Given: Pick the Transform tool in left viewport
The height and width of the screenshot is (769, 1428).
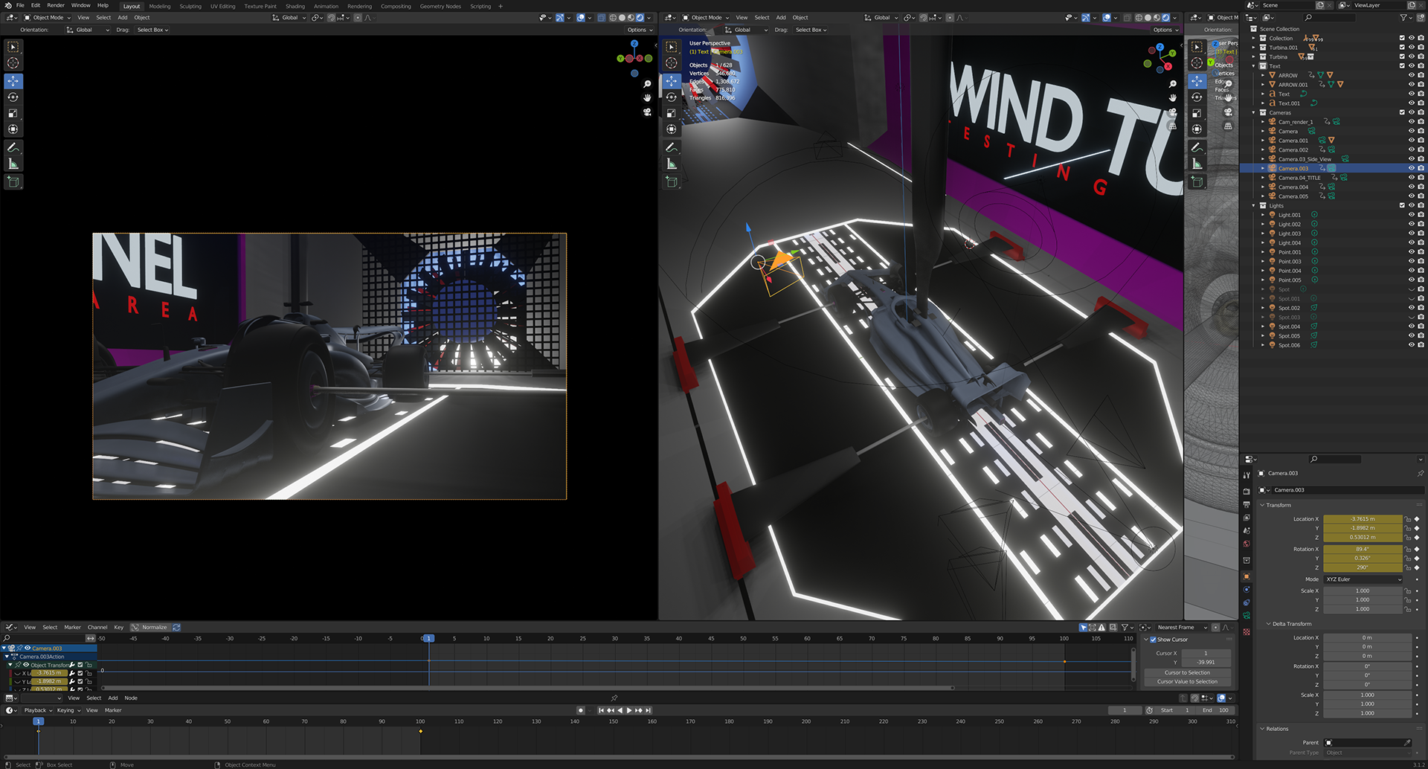Looking at the screenshot, I should [13, 129].
